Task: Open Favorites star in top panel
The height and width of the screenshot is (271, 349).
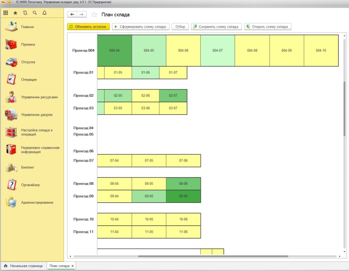Action: pos(16,13)
